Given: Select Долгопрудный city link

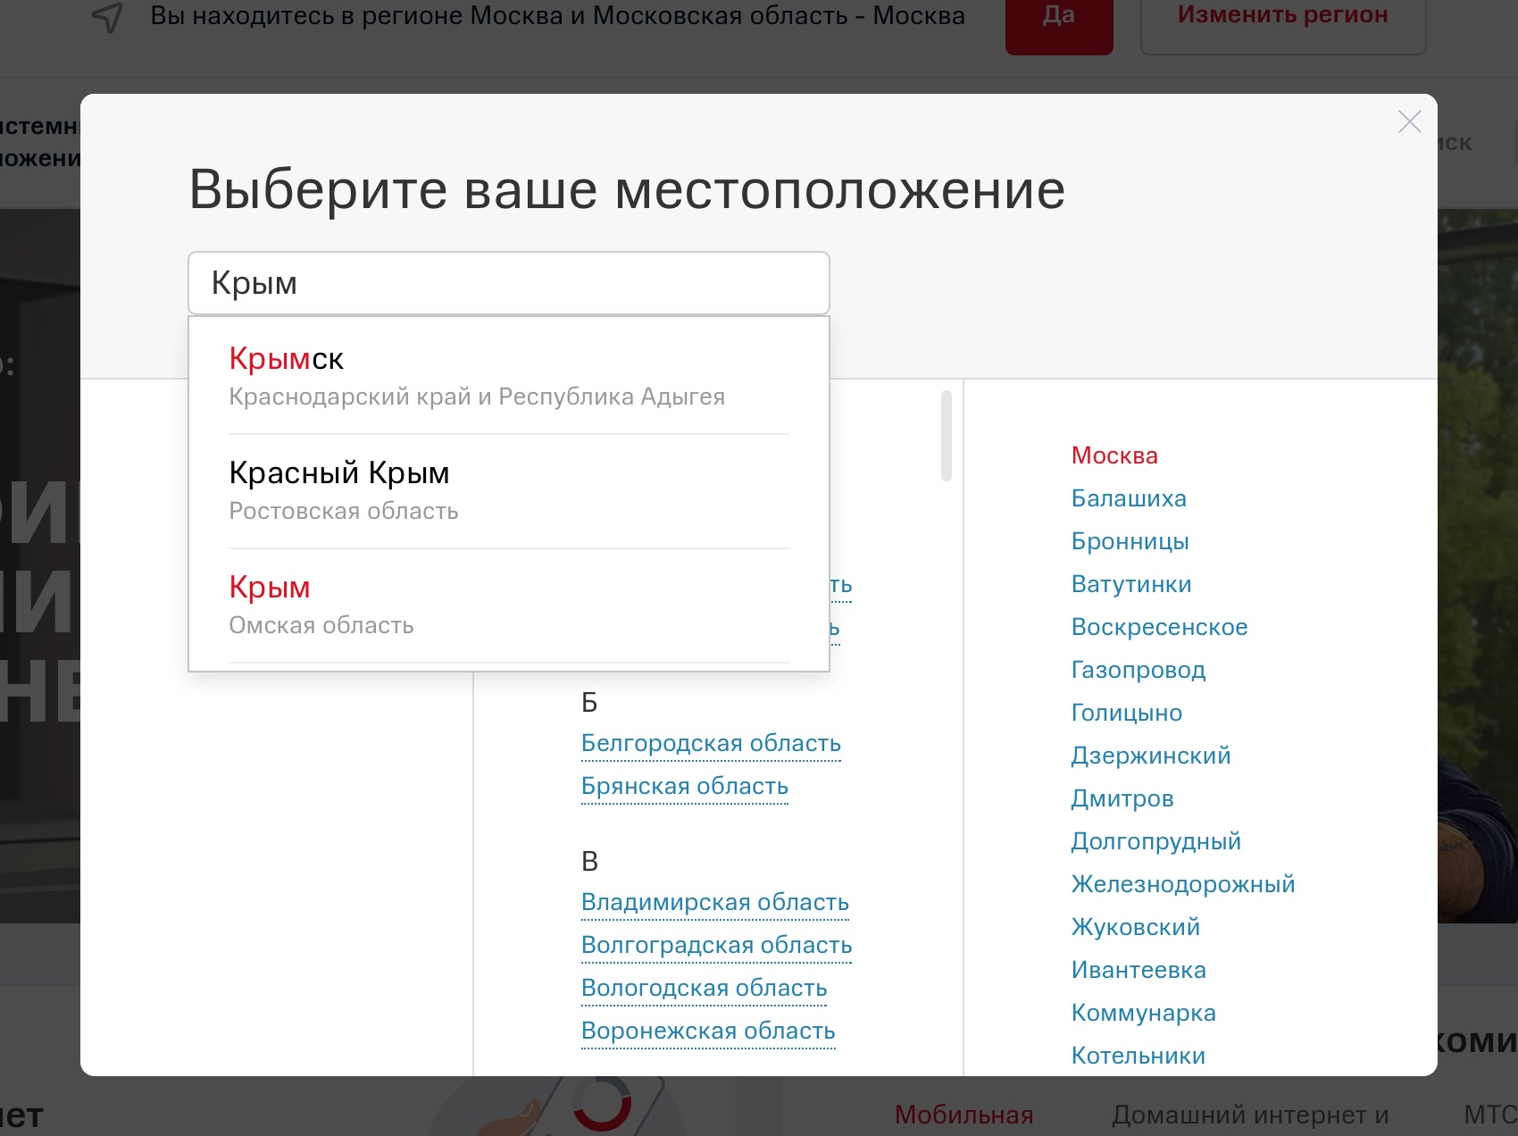Looking at the screenshot, I should coord(1155,841).
